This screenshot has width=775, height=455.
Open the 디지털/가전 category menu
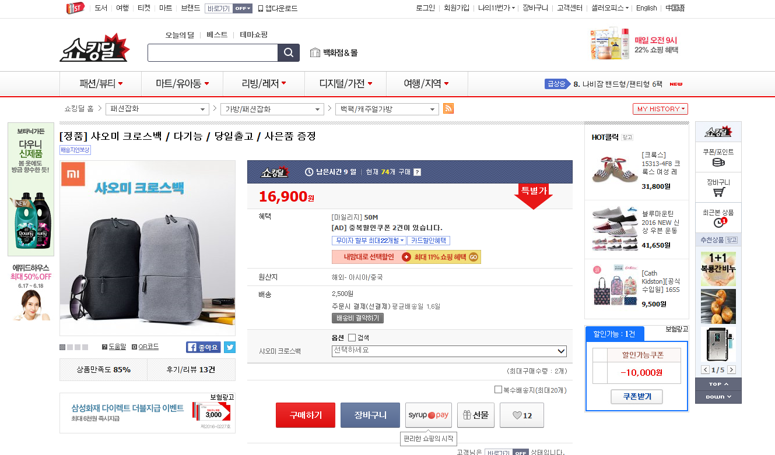pyautogui.click(x=345, y=84)
